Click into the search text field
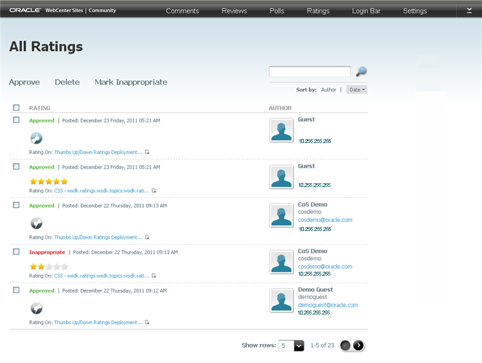Image resolution: width=482 pixels, height=363 pixels. coord(310,72)
